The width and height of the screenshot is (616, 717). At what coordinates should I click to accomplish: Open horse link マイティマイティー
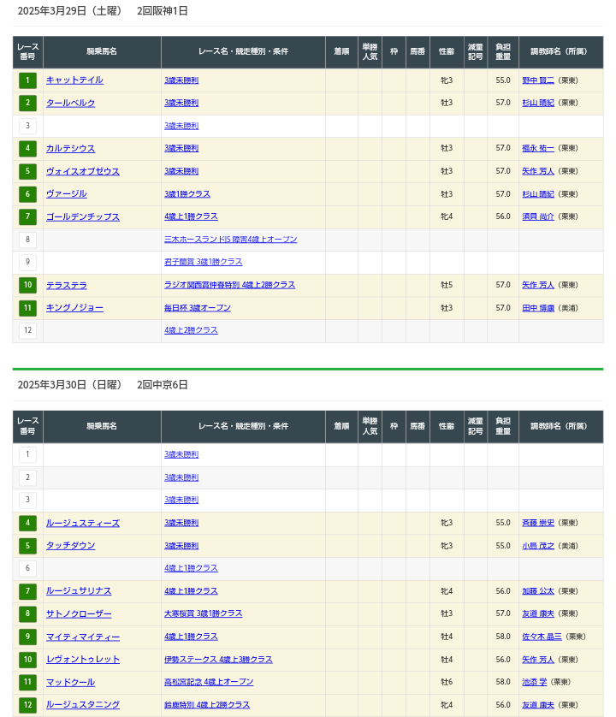pos(83,637)
